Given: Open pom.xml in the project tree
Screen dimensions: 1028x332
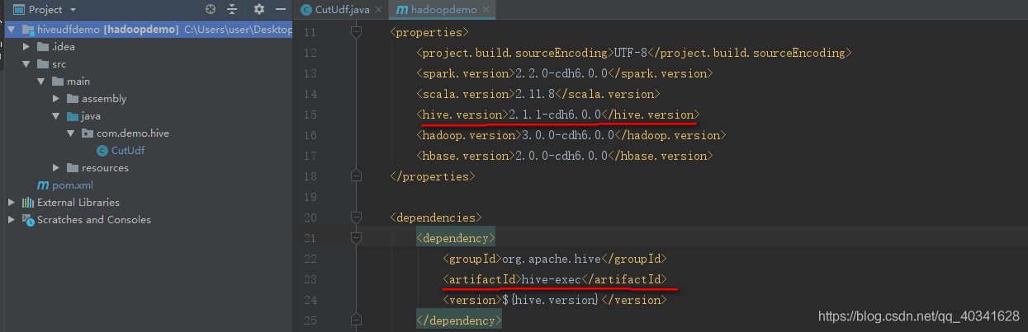Looking at the screenshot, I should click(73, 185).
